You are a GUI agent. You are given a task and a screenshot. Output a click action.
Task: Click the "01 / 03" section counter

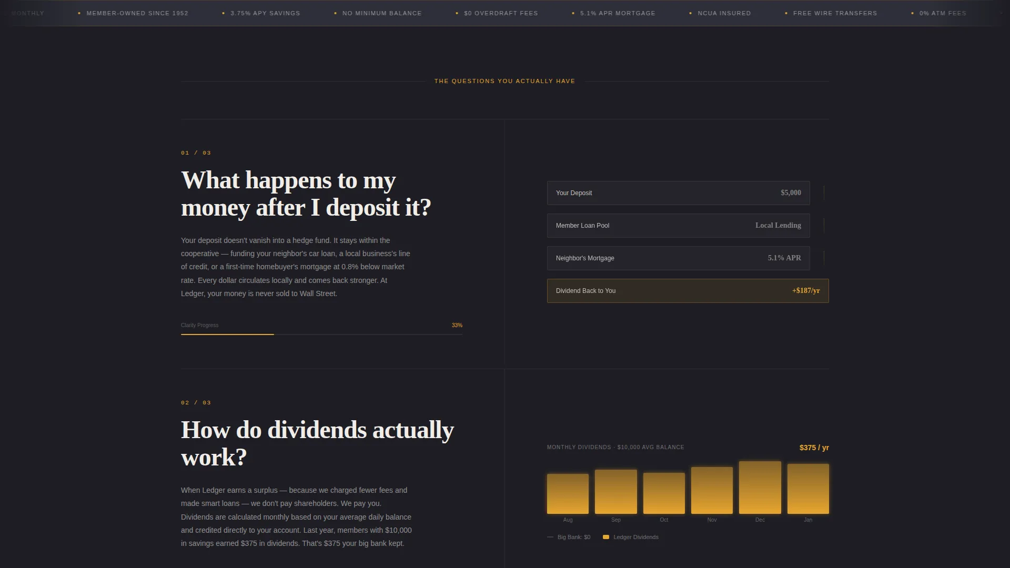[196, 153]
